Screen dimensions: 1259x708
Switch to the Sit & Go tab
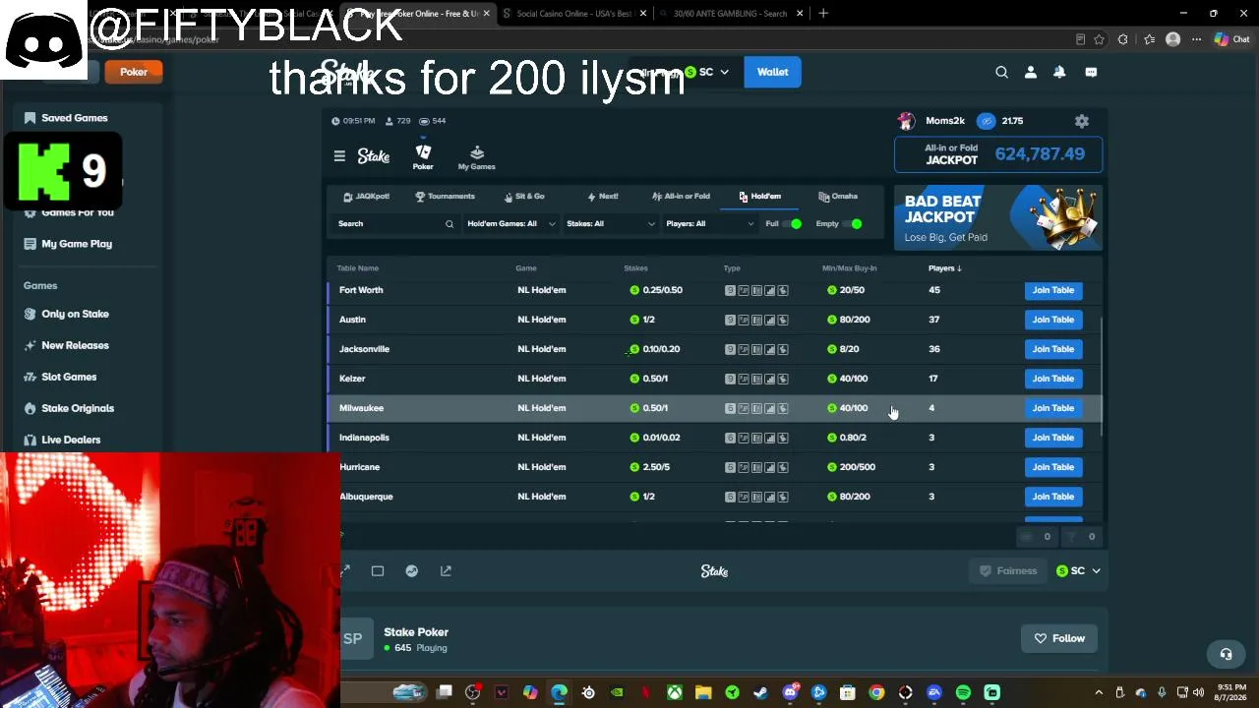click(x=524, y=197)
